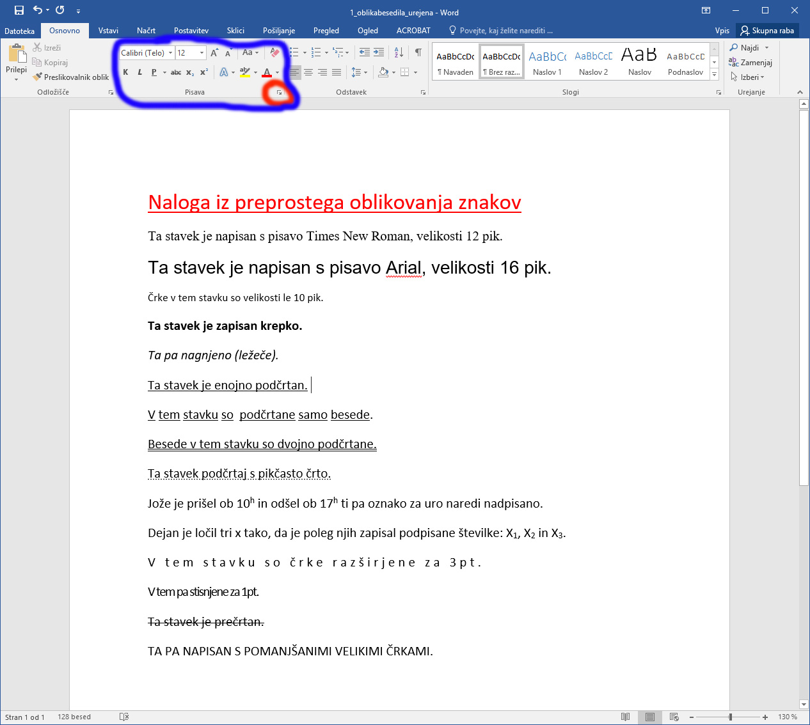
Task: Toggle strikethrough abc button
Action: pos(176,72)
